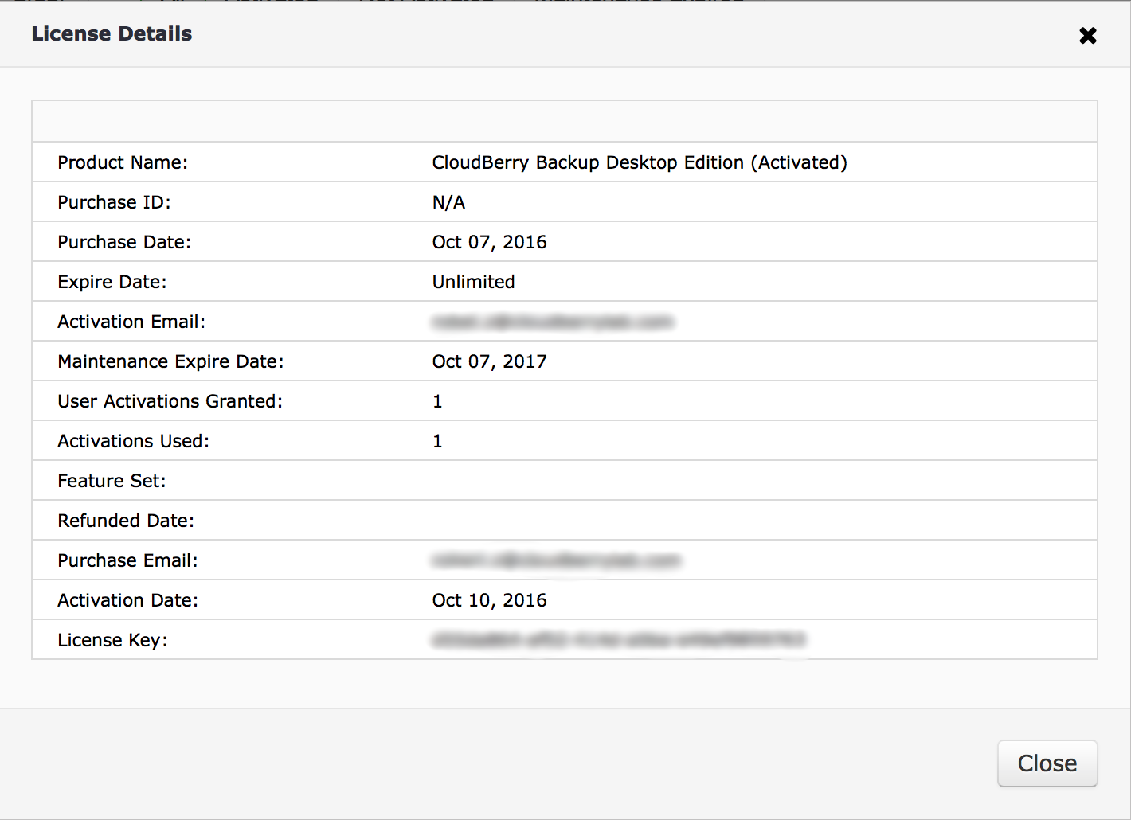Screen dimensions: 1131x820
Task: Click the Purchase Email label
Action: click(127, 560)
